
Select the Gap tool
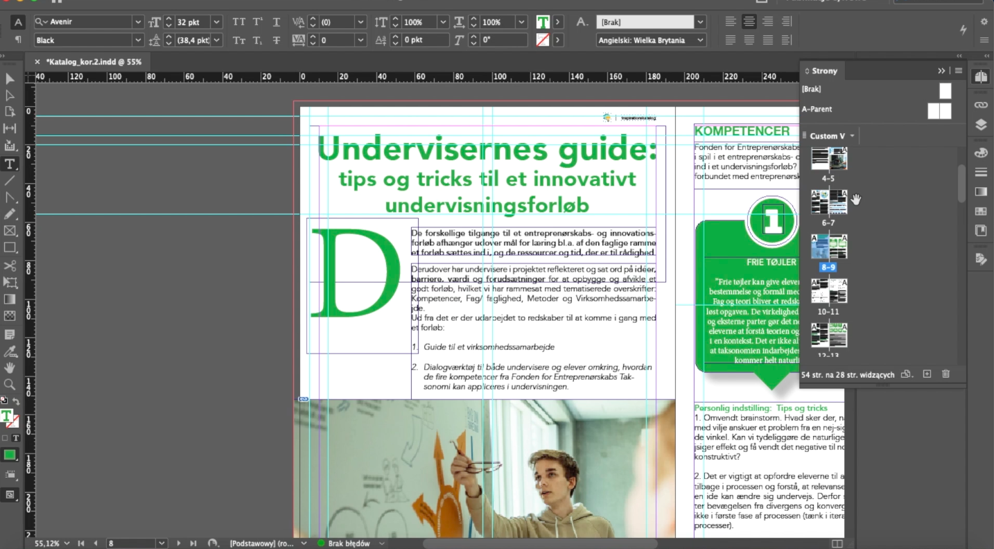point(10,129)
